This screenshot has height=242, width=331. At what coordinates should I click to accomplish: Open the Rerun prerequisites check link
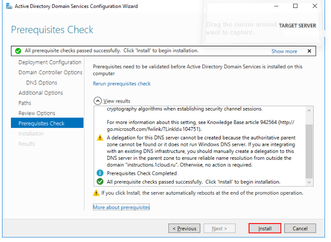pyautogui.click(x=122, y=84)
